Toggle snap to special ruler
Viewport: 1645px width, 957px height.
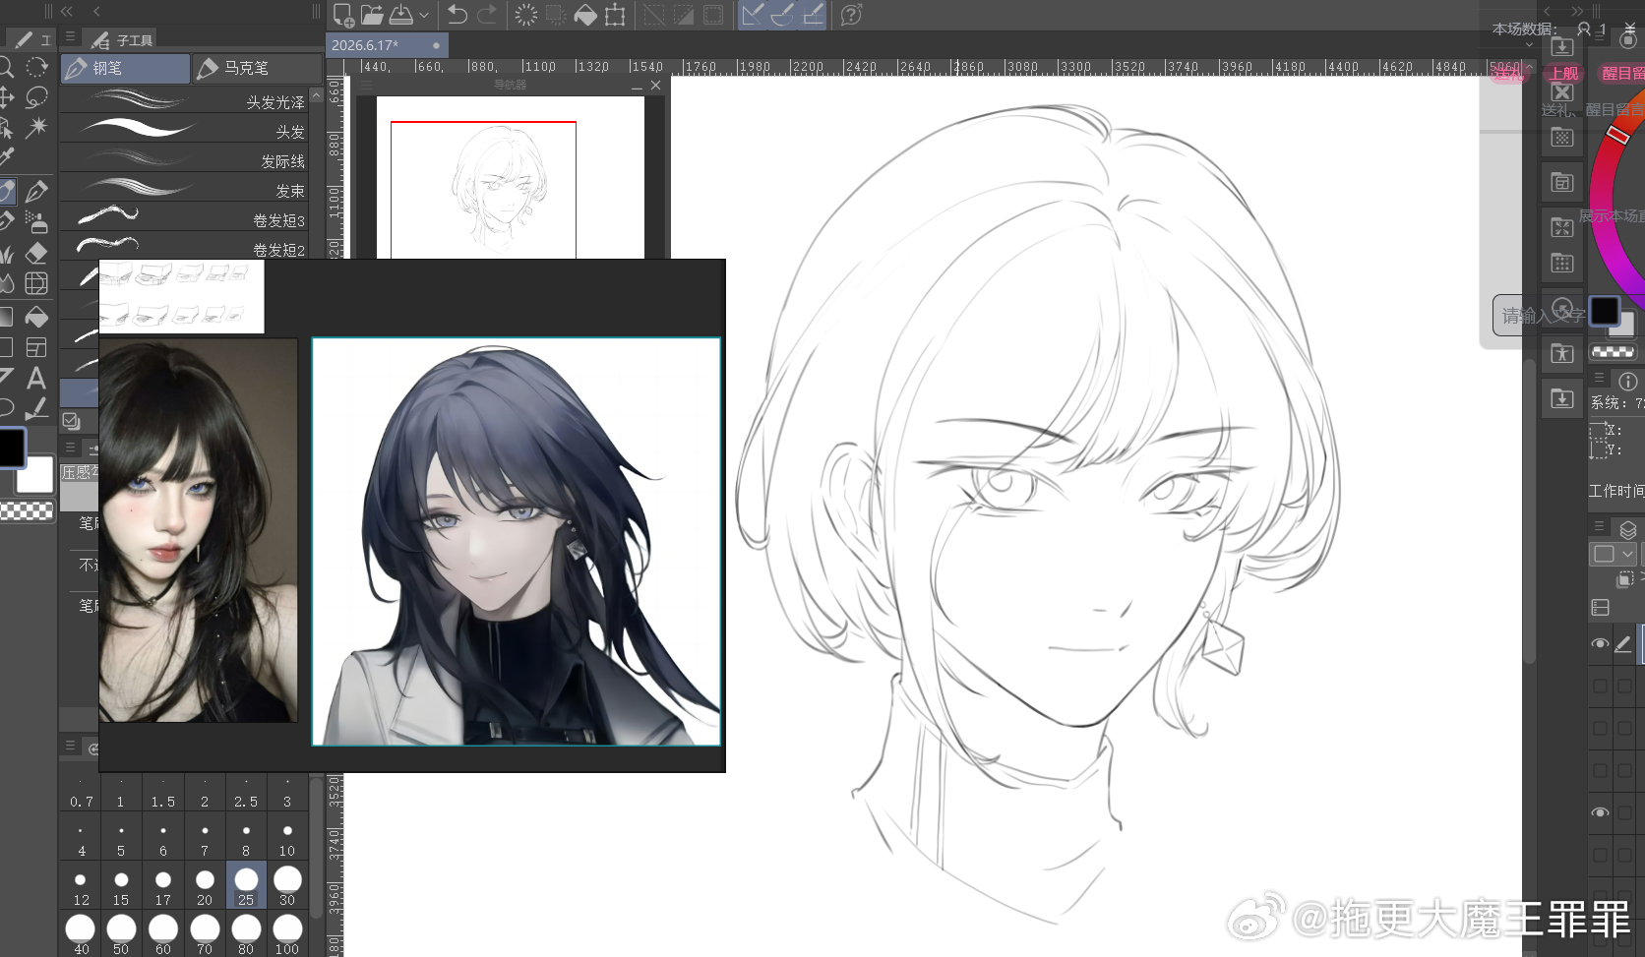(782, 15)
